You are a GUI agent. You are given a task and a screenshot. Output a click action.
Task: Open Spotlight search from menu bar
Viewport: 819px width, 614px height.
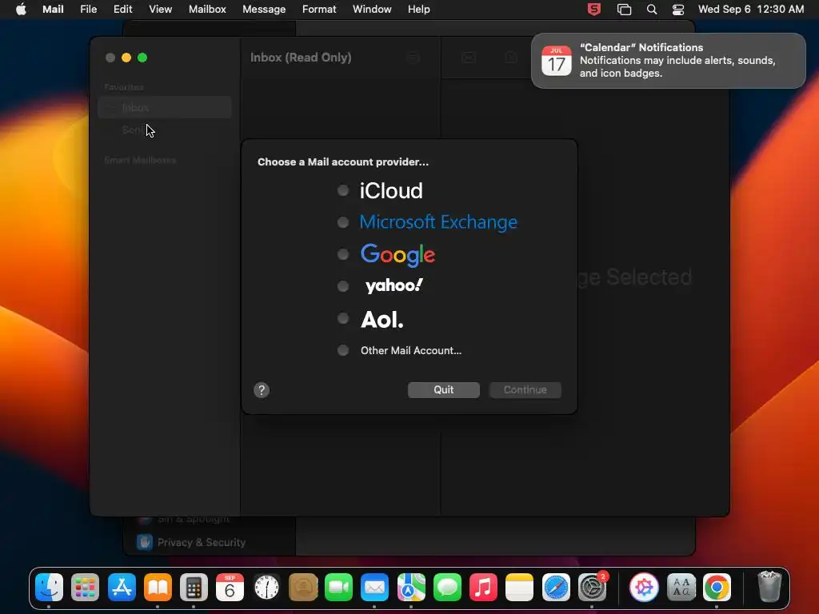click(652, 10)
